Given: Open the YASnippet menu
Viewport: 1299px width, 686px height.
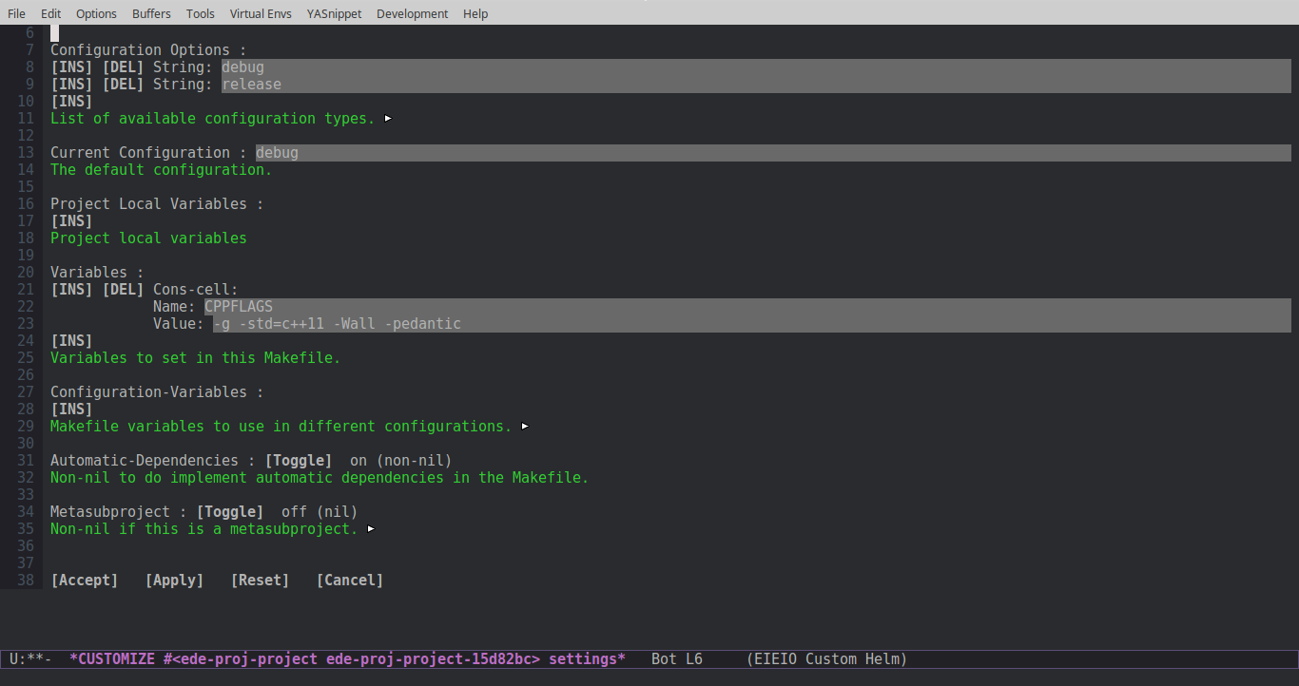Looking at the screenshot, I should (333, 13).
